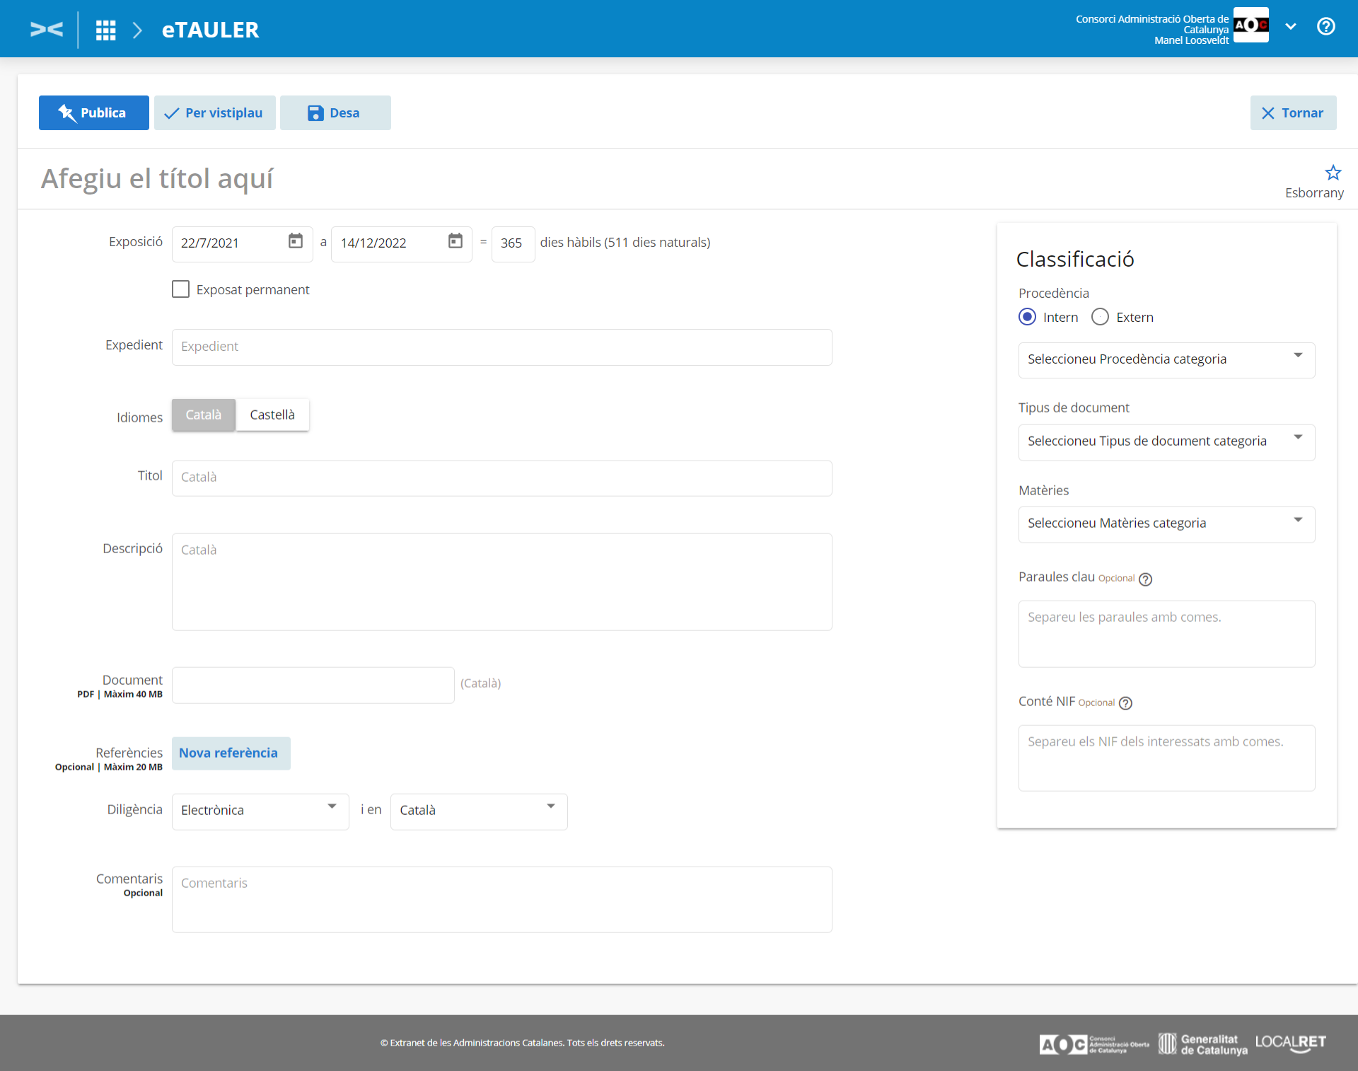Click into the Expedient input field
The width and height of the screenshot is (1358, 1071).
[501, 347]
